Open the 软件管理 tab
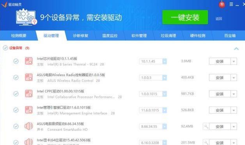Screen dimensions: 245x145 pos(139,36)
